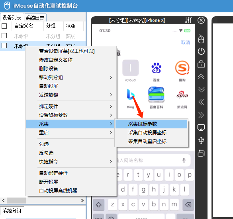Click the double up arrow icon
This screenshot has height=219, width=233.
[x=201, y=77]
